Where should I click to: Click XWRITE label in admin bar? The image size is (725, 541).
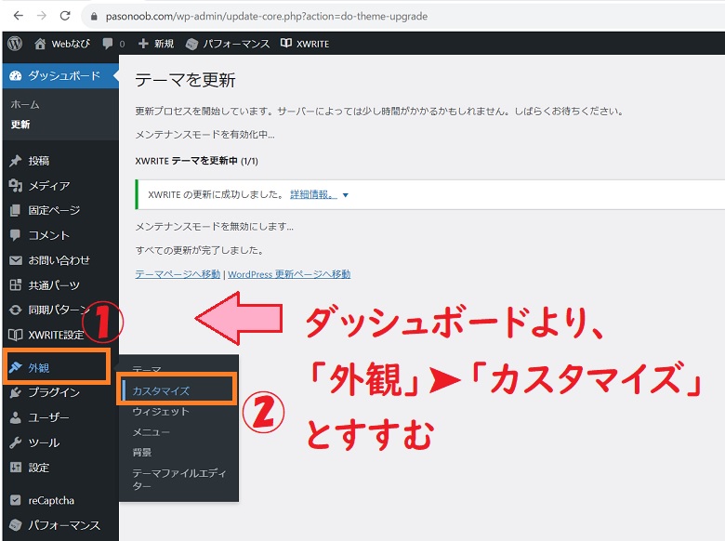tap(312, 44)
